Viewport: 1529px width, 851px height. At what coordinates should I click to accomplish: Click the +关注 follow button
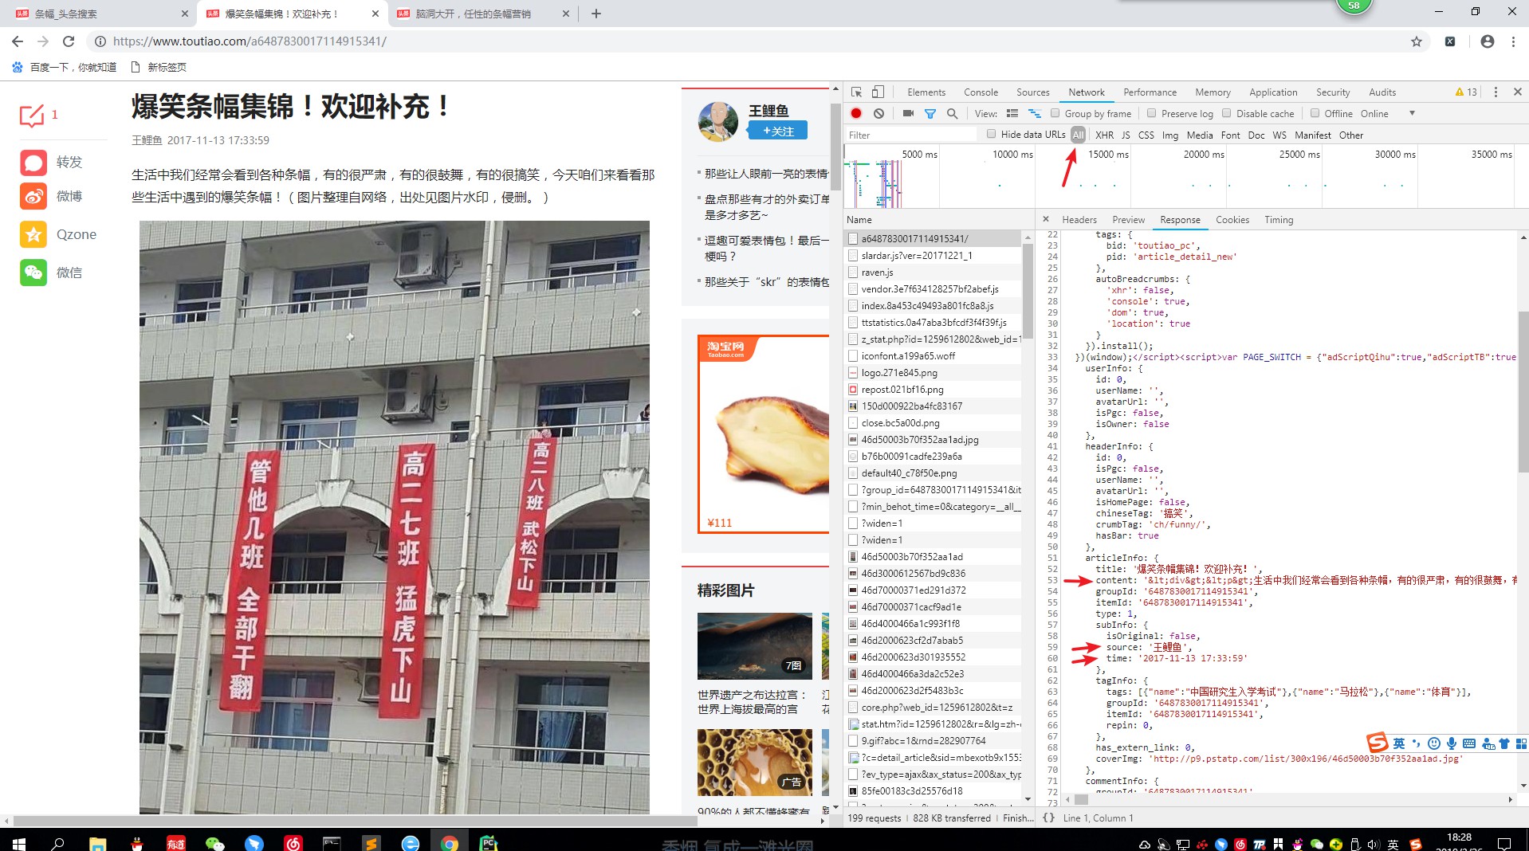777,131
